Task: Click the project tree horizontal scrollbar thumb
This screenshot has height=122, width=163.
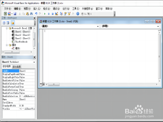Action: tap(12, 52)
